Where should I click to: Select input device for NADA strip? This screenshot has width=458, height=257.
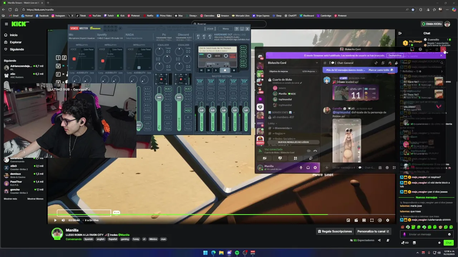134,38
